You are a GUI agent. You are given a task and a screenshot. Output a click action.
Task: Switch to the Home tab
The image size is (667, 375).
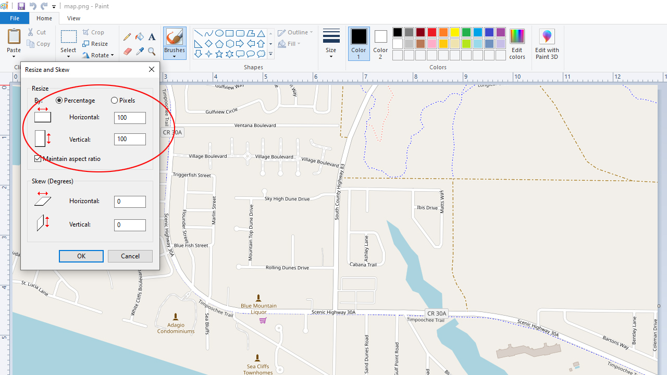coord(44,18)
